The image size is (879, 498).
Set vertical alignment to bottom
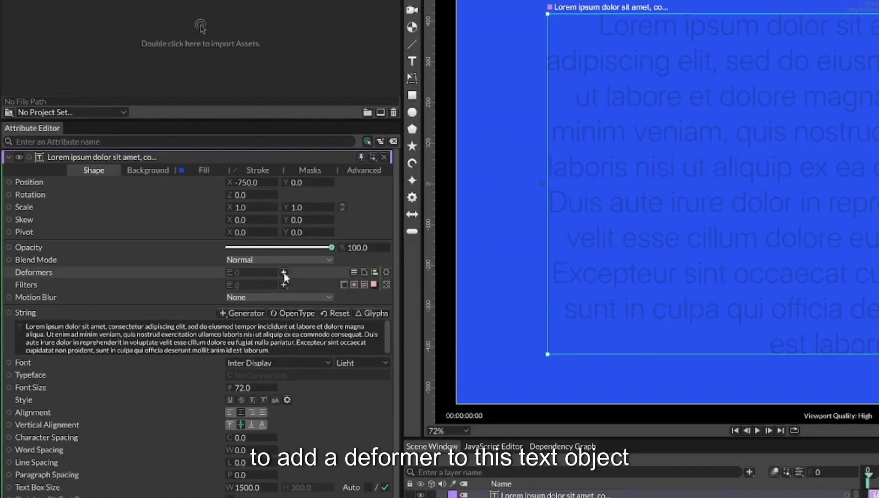251,425
